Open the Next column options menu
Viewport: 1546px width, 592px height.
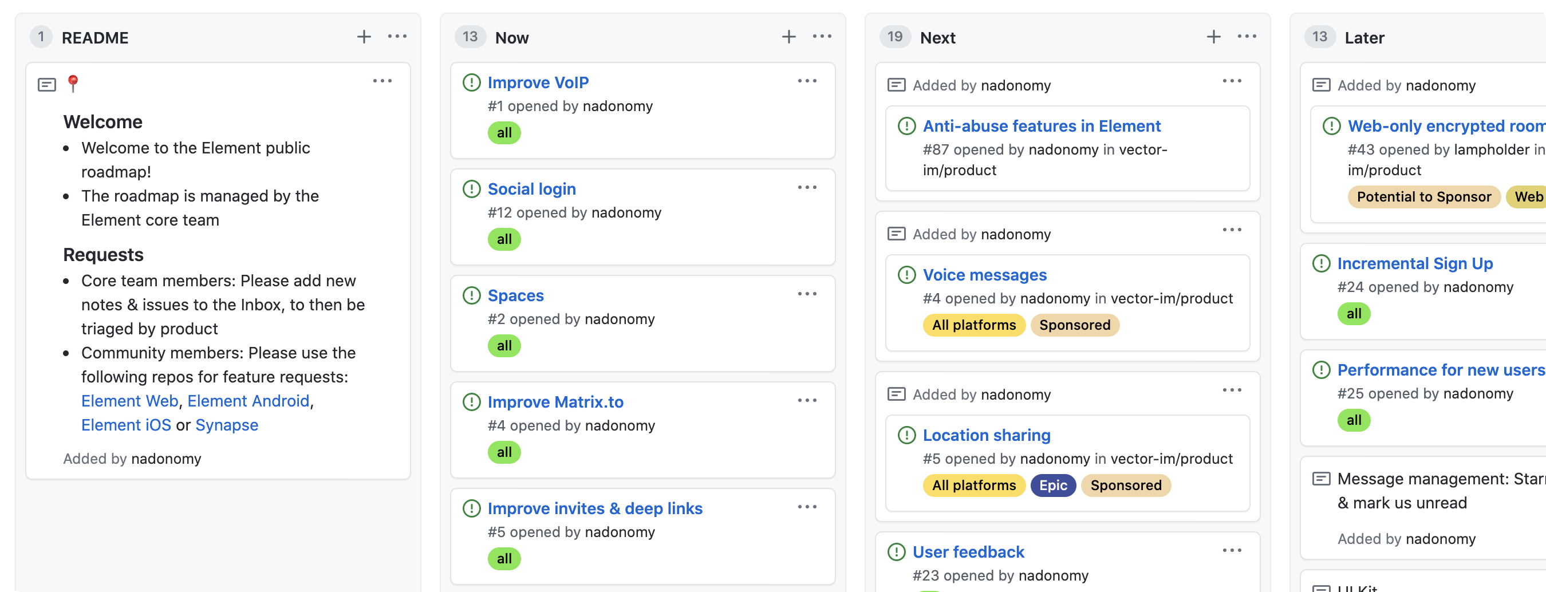click(x=1247, y=37)
